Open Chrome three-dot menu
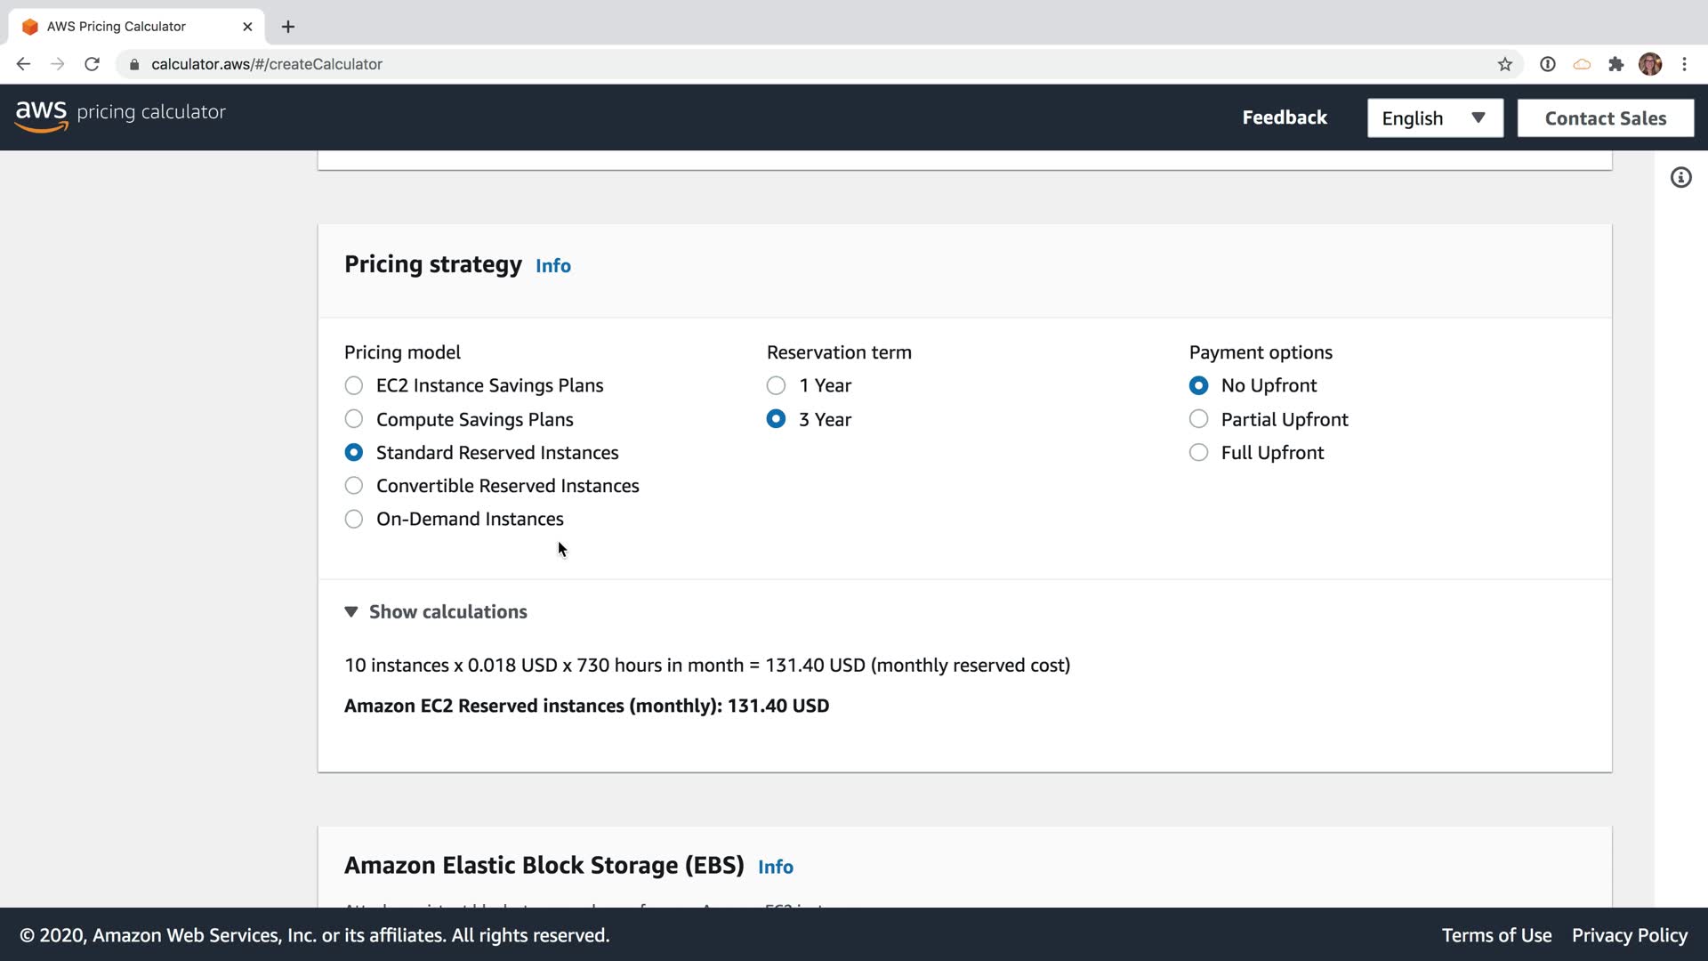Screen dimensions: 1708x961 pyautogui.click(x=1684, y=64)
